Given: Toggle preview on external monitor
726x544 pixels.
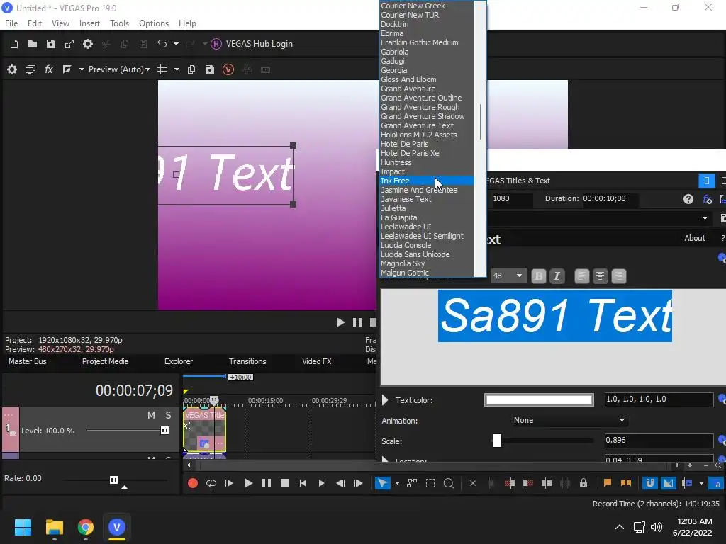Looking at the screenshot, I should coord(30,69).
